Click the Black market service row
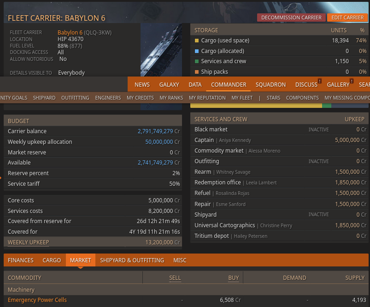Viewport: 370px width, 307px height. 279,130
